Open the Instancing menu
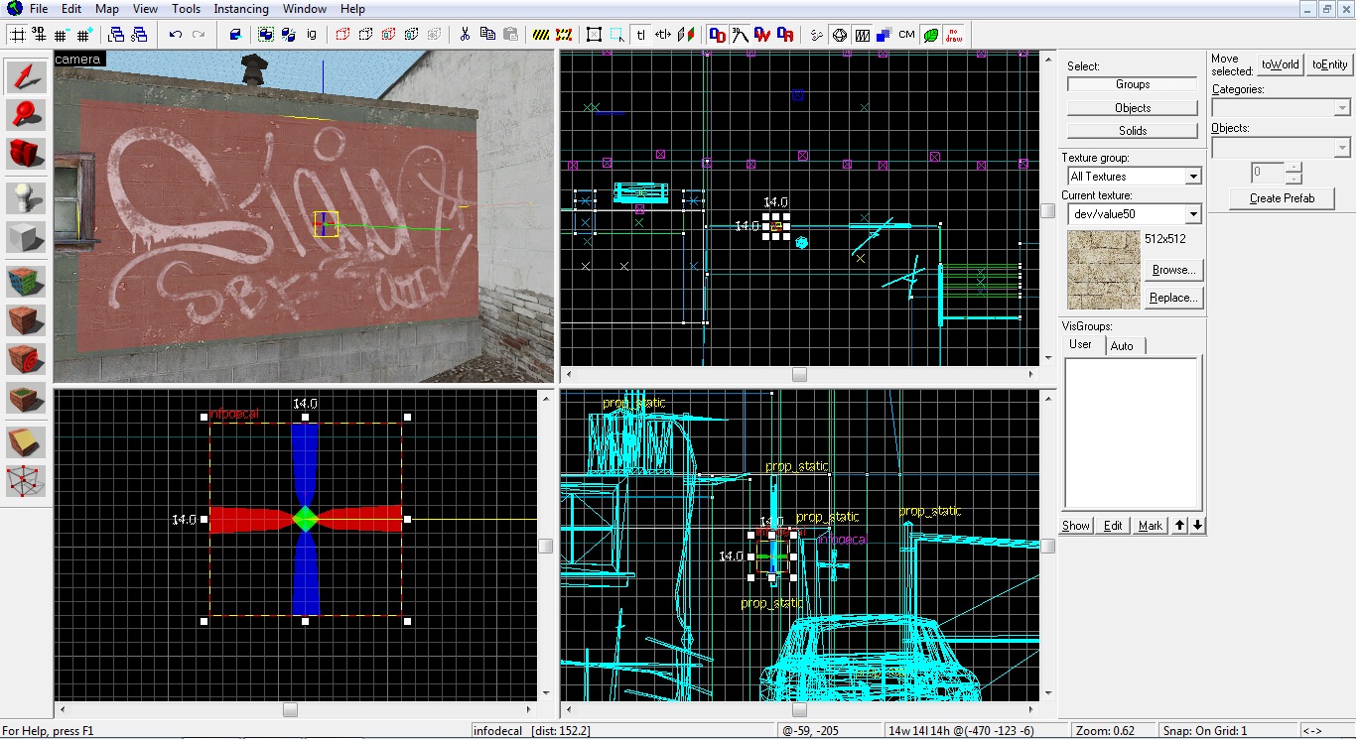Viewport: 1361px width, 740px height. tap(240, 9)
